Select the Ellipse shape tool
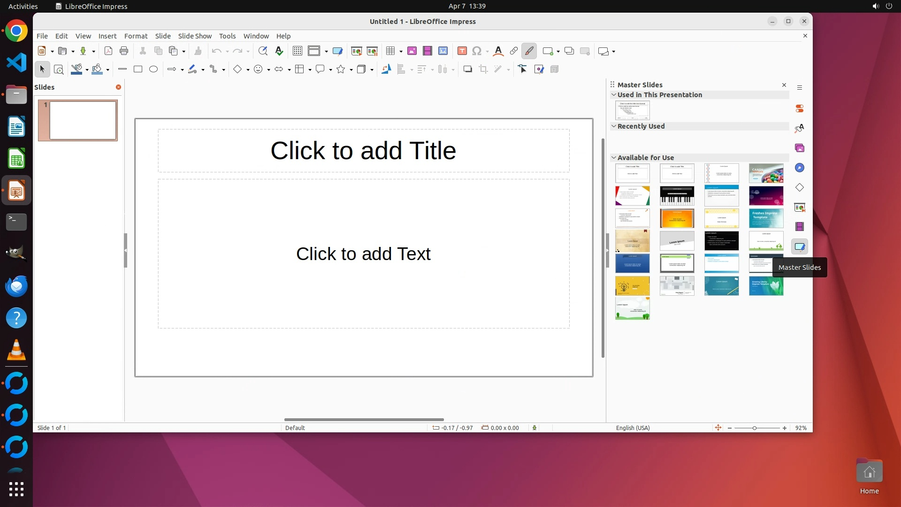Viewport: 901px width, 507px height. [153, 69]
